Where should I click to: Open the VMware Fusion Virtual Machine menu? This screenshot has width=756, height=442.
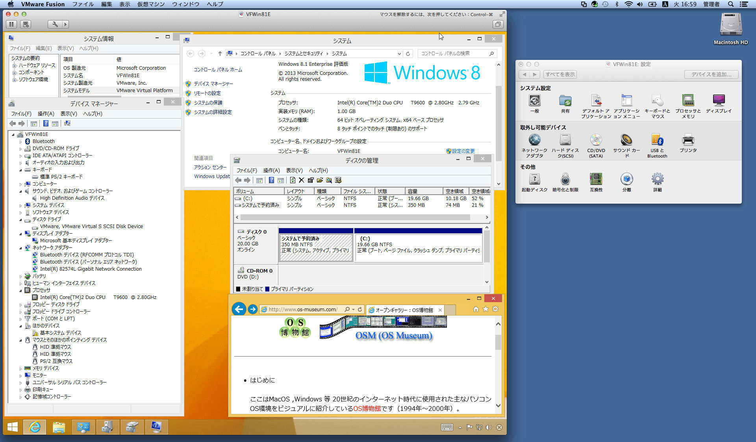151,4
